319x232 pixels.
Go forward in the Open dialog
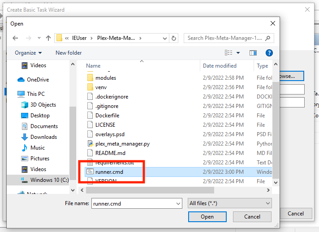(29, 38)
